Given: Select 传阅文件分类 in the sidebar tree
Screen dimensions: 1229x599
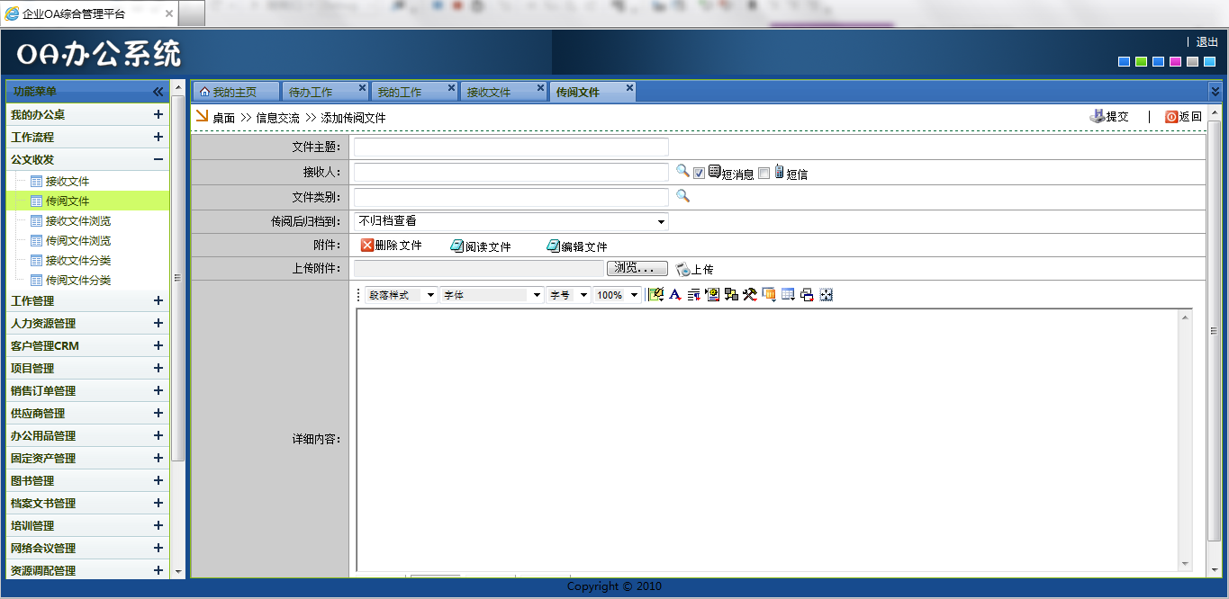Looking at the screenshot, I should coord(78,281).
